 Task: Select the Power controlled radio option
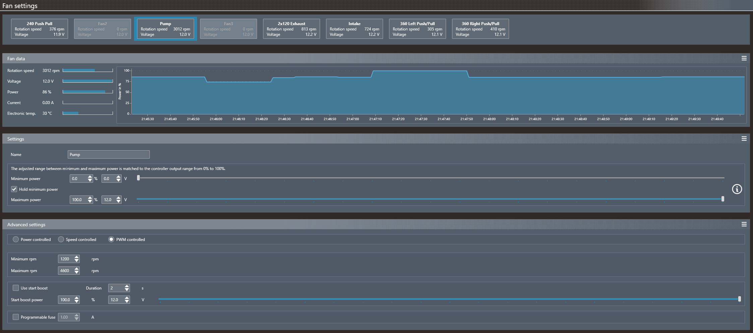[16, 239]
